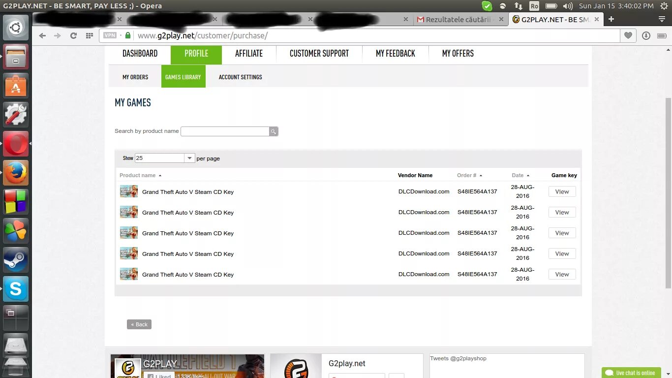Click the clock Sun Jan 15 in panel
The image size is (672, 378).
coord(616,6)
